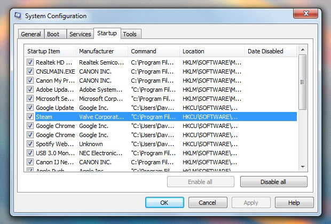Uncheck the Steam startup checkbox

30,117
